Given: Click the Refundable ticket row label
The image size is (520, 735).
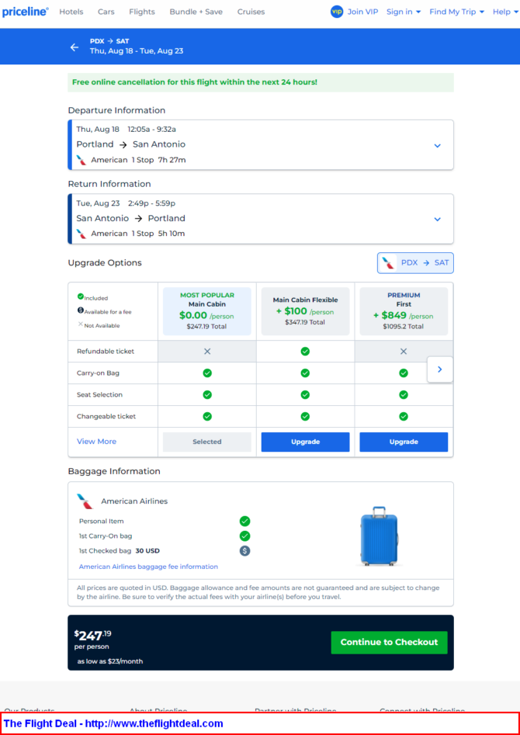Looking at the screenshot, I should pyautogui.click(x=106, y=351).
